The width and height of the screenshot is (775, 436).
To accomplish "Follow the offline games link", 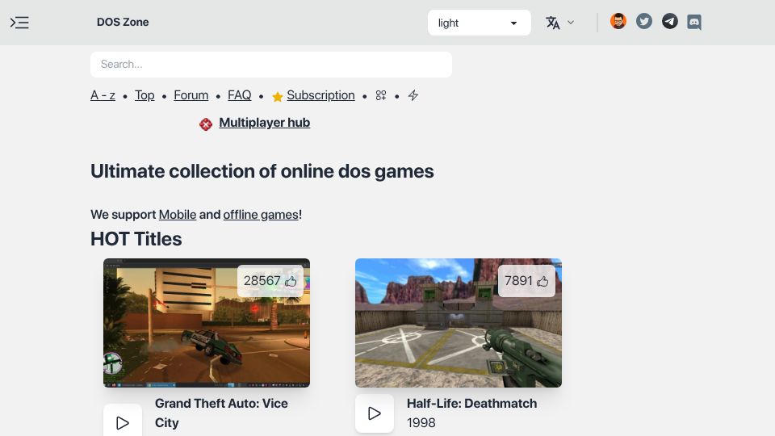I will click(x=261, y=215).
